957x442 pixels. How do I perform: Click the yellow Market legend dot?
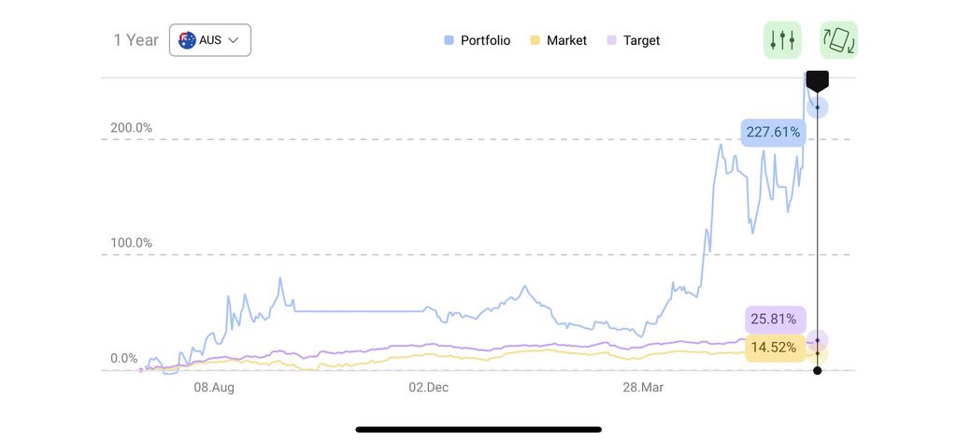[x=535, y=40]
